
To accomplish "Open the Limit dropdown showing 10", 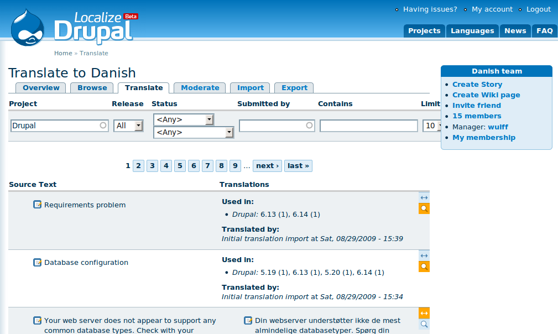I will coord(432,126).
